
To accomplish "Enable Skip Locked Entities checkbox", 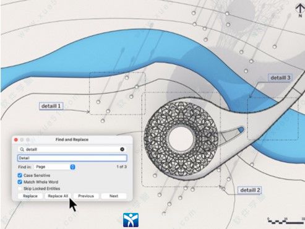I will coord(20,189).
